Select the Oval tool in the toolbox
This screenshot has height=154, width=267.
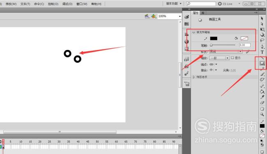[x=262, y=63]
